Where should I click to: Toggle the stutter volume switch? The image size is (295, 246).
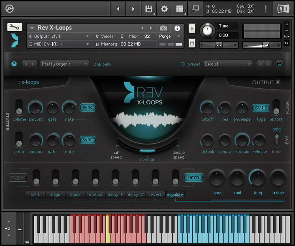pos(19,107)
